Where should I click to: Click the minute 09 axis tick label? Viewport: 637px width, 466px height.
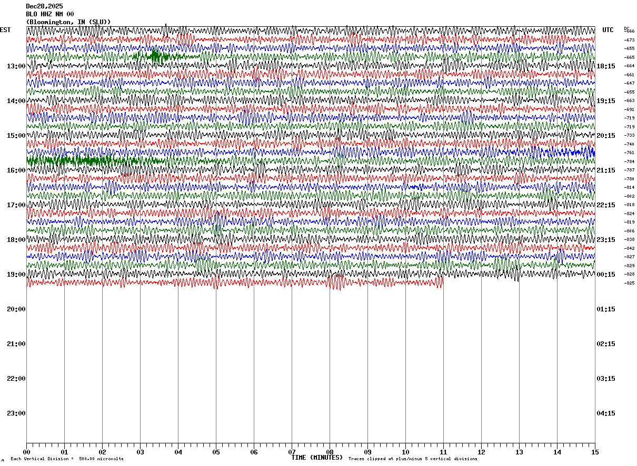point(367,452)
